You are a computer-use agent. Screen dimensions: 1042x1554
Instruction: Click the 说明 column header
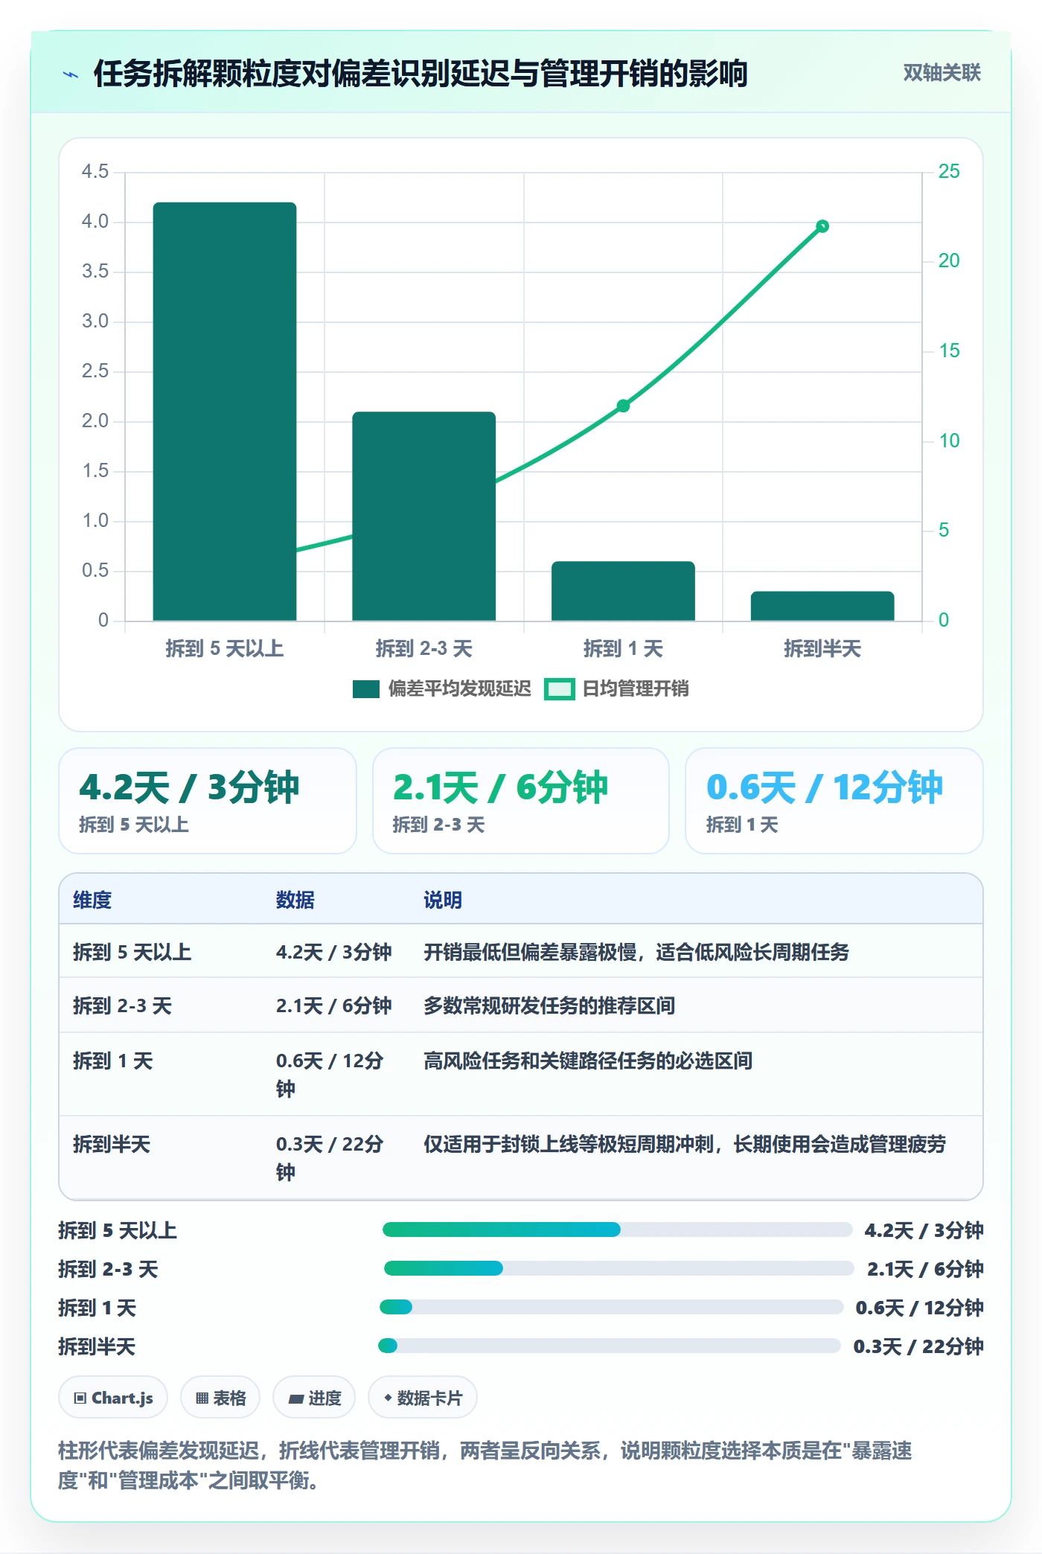point(443,900)
